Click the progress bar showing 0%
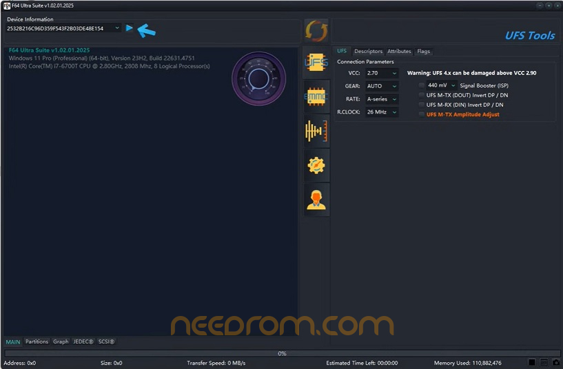Screen dimensions: 563x369 pyautogui.click(x=281, y=353)
